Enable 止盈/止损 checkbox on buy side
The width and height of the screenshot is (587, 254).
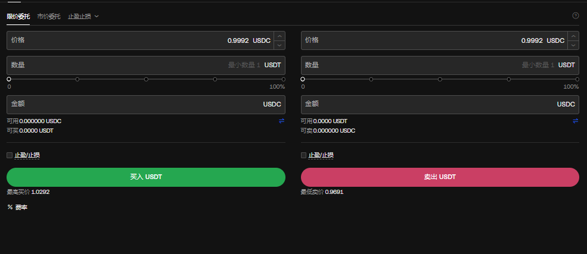(10, 155)
